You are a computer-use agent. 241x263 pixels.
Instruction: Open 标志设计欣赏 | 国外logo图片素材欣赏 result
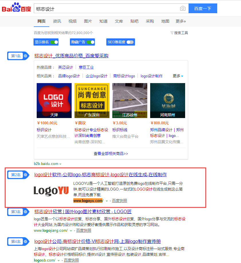[83, 212]
